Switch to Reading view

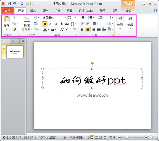(100, 138)
